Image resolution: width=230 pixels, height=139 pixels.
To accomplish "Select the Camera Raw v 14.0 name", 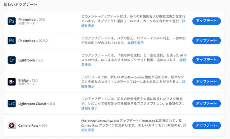I will point(33,126).
